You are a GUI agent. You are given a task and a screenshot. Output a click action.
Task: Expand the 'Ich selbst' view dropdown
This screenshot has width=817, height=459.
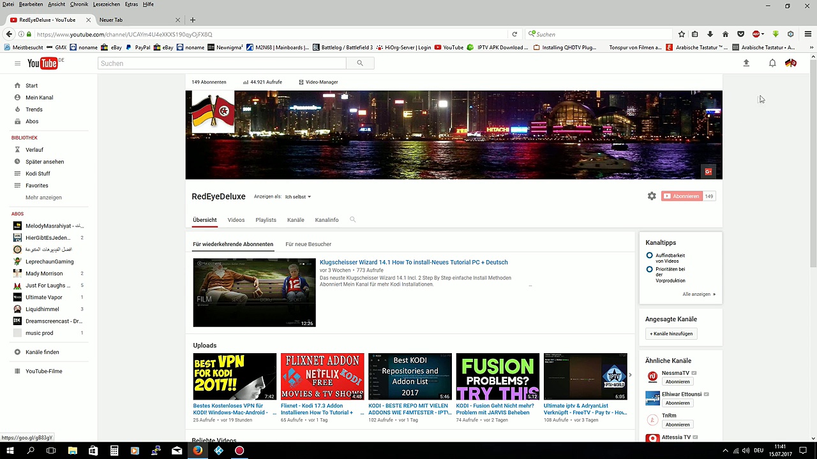[297, 197]
